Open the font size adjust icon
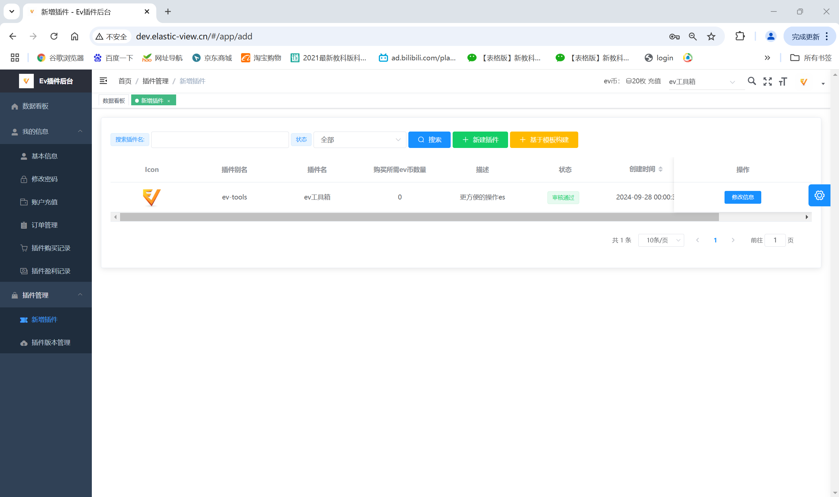 (x=783, y=81)
